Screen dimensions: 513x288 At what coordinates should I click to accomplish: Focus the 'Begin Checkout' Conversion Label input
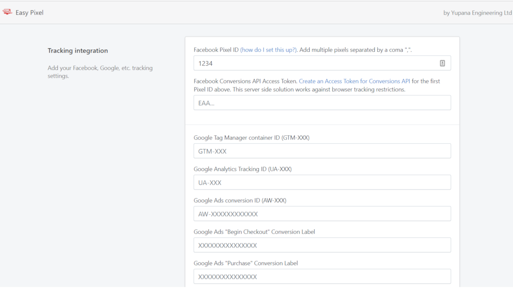point(322,245)
